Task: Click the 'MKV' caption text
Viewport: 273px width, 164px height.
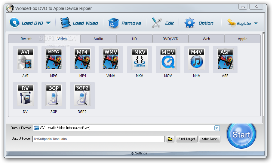Action: (140, 76)
